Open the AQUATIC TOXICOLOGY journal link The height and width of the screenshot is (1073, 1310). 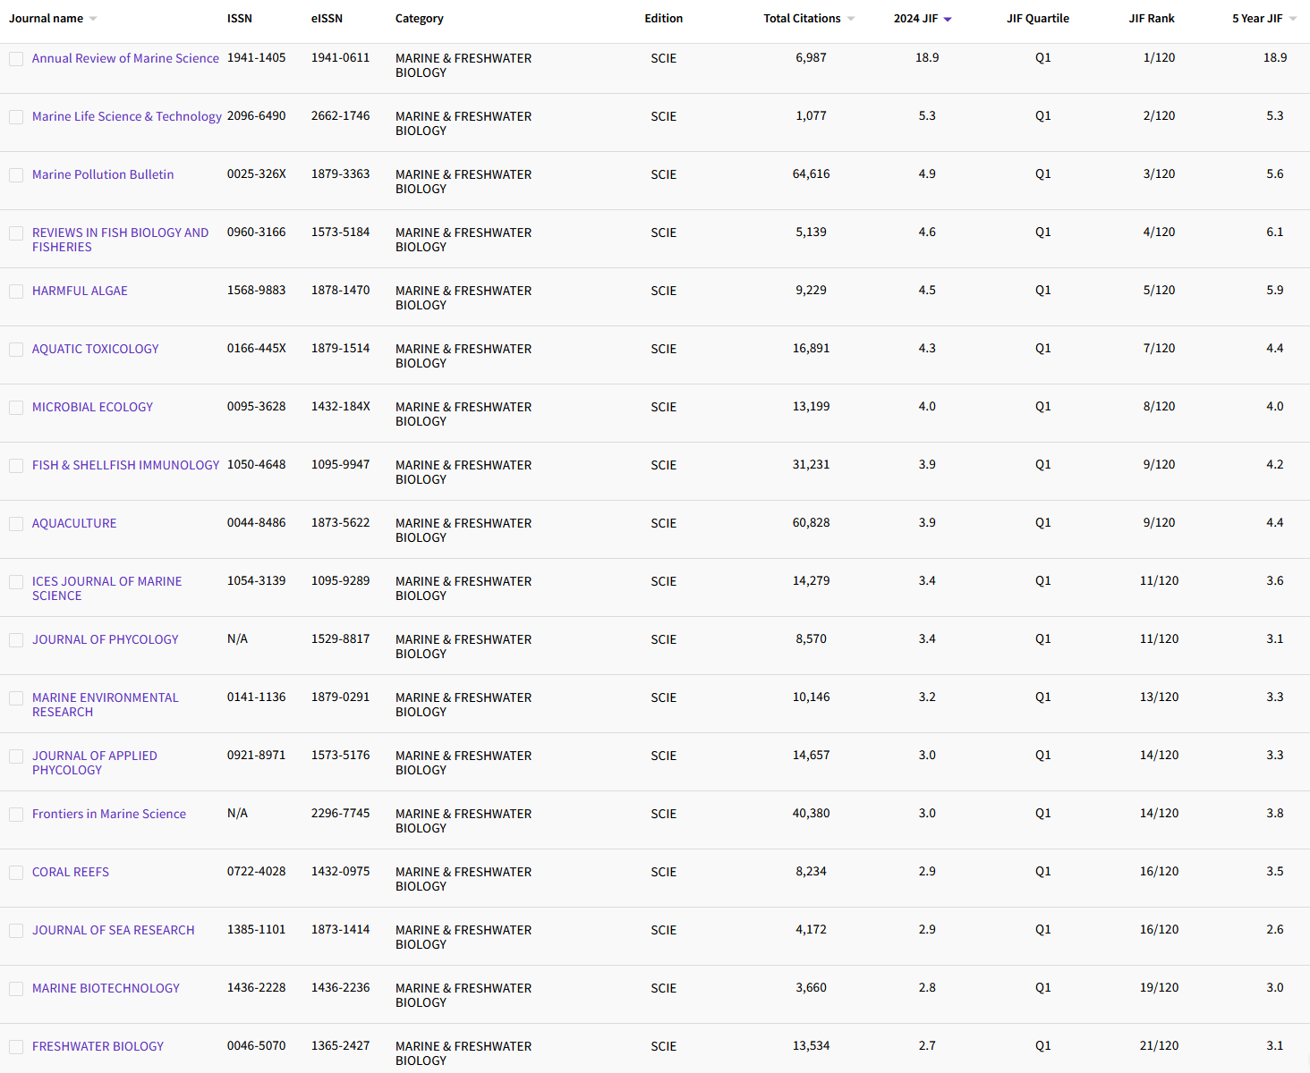point(95,349)
